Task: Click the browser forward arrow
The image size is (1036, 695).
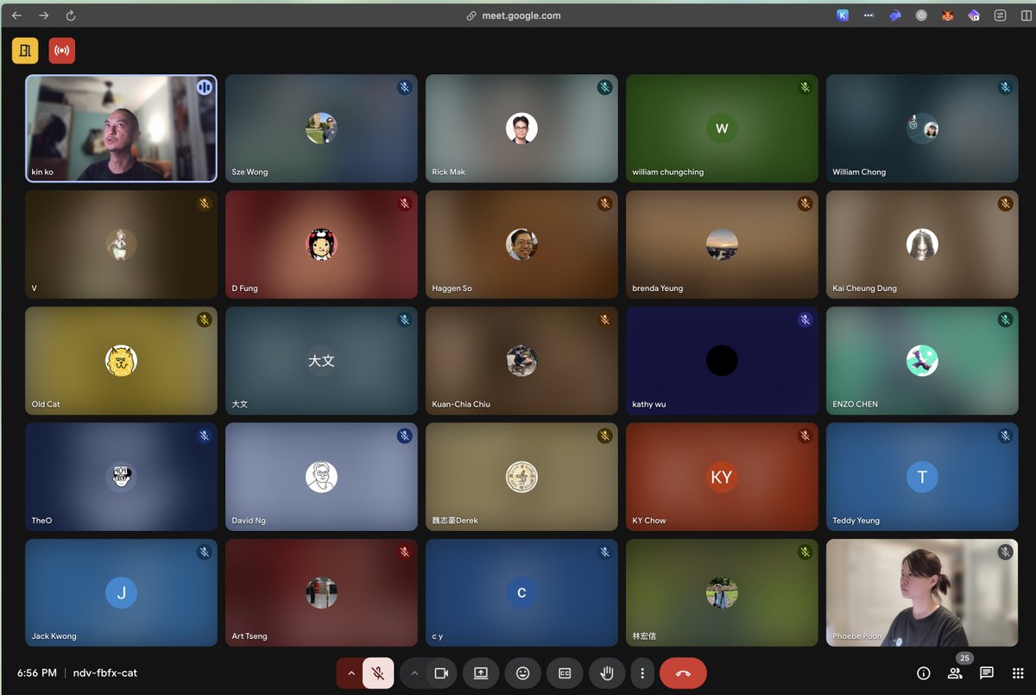Action: tap(44, 16)
